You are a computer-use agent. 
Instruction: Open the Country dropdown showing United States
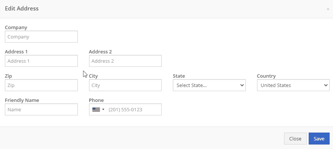point(293,85)
